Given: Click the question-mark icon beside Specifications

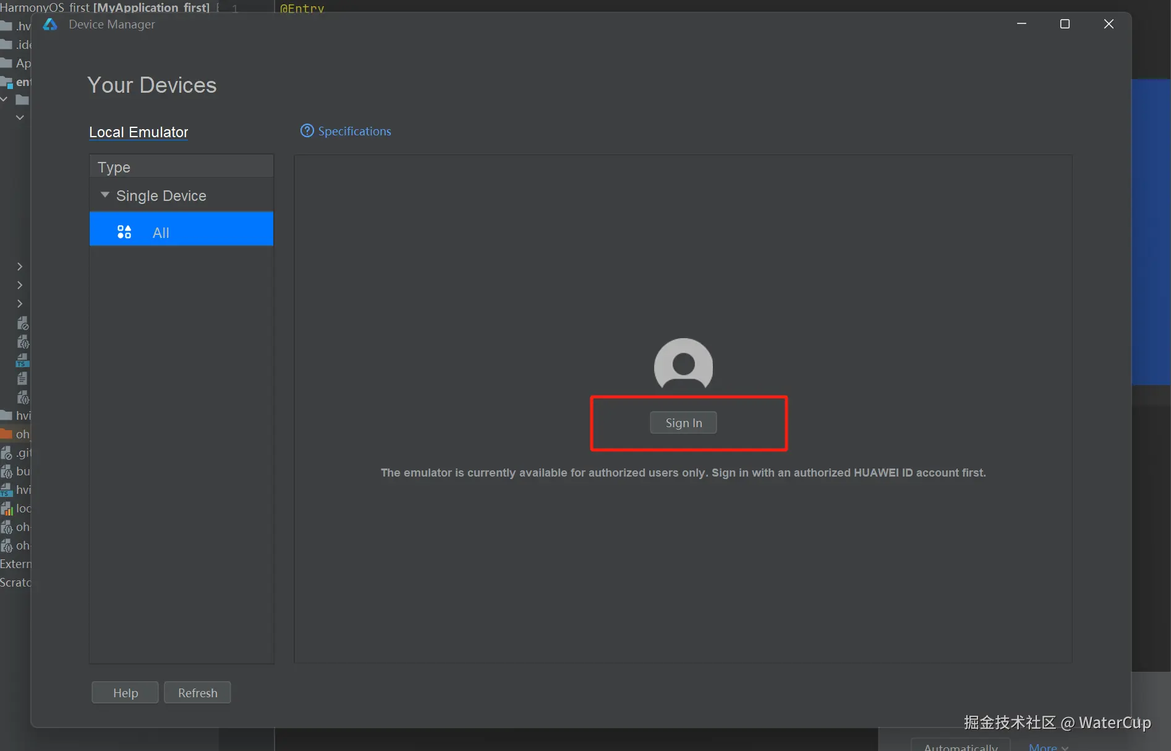Looking at the screenshot, I should (x=307, y=130).
